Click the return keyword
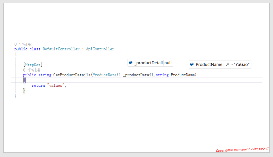 pos(38,85)
